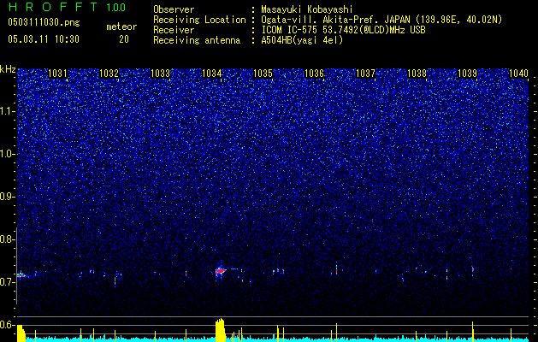Click the 1031 time marker
The image size is (538, 342).
[x=57, y=73]
